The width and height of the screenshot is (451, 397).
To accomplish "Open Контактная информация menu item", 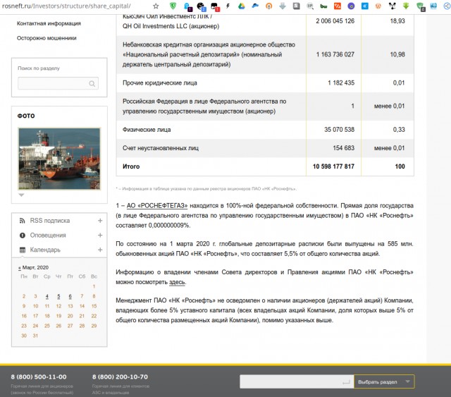I will pyautogui.click(x=49, y=23).
